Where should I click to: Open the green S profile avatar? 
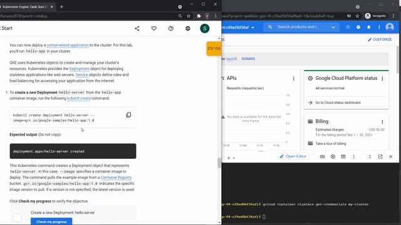(205, 28)
